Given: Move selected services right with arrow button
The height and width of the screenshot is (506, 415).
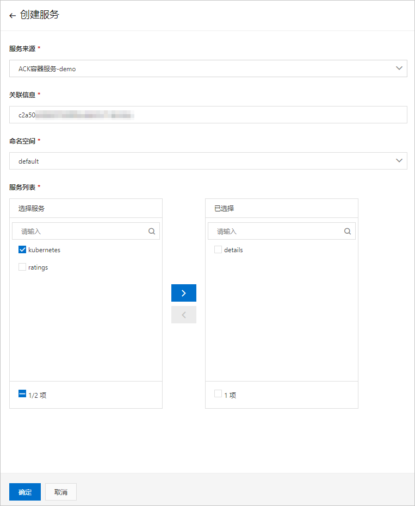Looking at the screenshot, I should (x=184, y=293).
